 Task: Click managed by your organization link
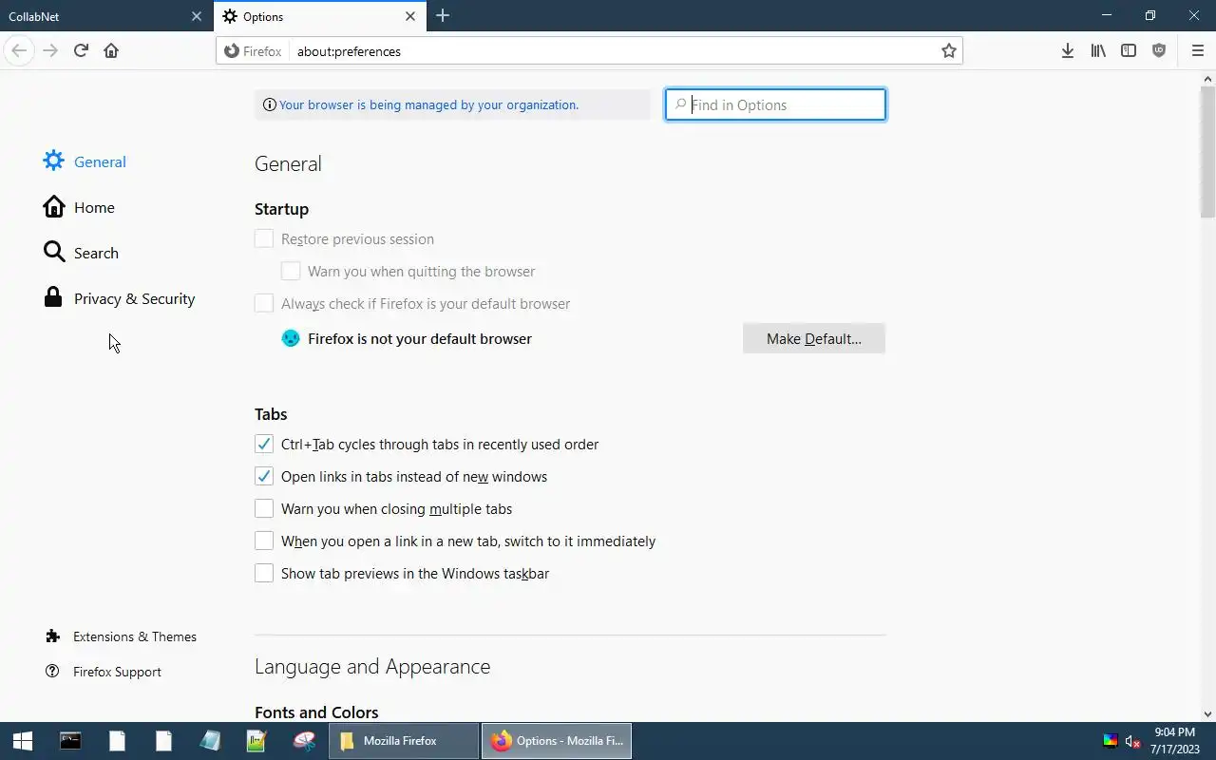pos(428,104)
